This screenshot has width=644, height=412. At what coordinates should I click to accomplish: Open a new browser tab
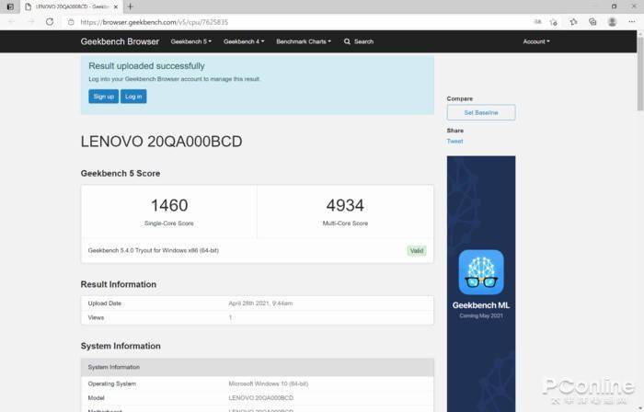pos(131,6)
